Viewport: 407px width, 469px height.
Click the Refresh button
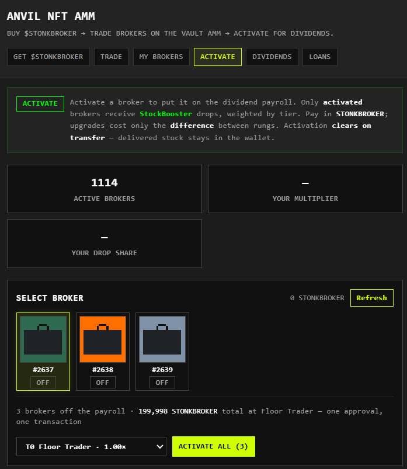pos(372,298)
